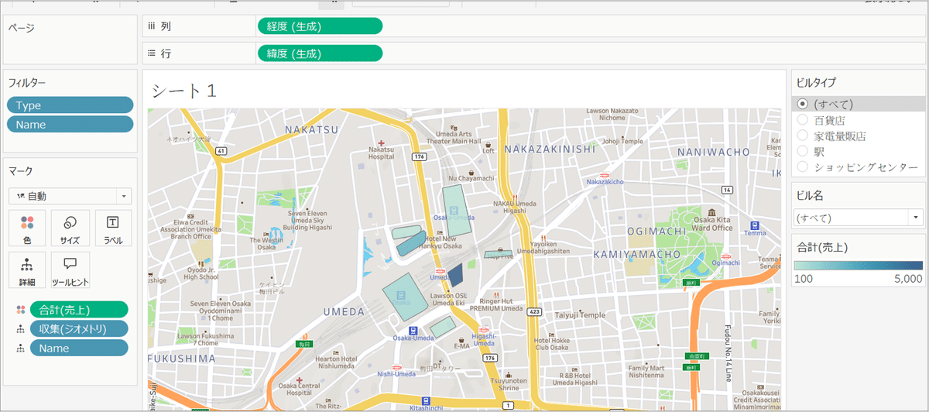This screenshot has width=929, height=412.
Task: Open the ビル名 (すべて) dropdown
Action: click(859, 218)
